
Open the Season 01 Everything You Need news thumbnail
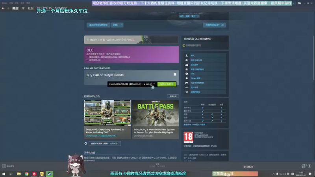point(107,113)
